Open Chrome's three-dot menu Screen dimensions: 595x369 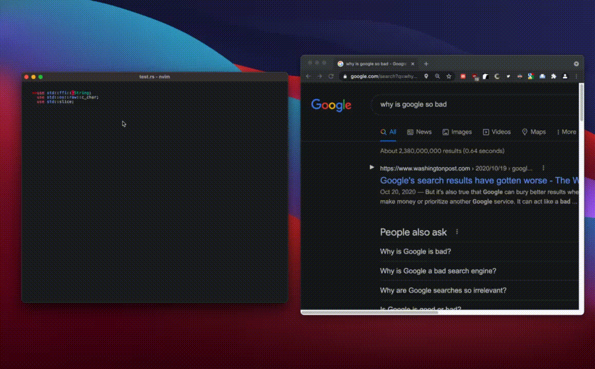pyautogui.click(x=577, y=76)
